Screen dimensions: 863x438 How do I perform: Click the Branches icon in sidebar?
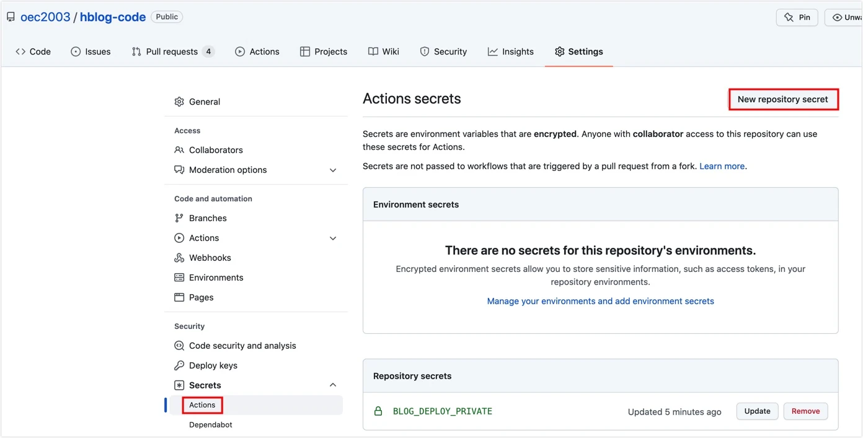click(179, 218)
